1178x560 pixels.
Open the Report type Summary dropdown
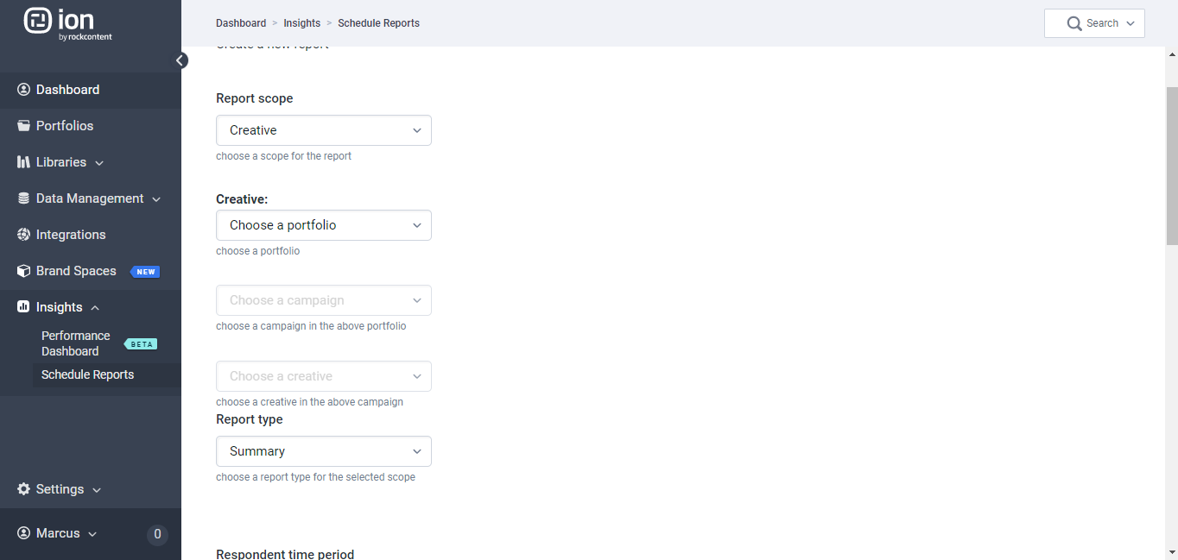pyautogui.click(x=324, y=451)
